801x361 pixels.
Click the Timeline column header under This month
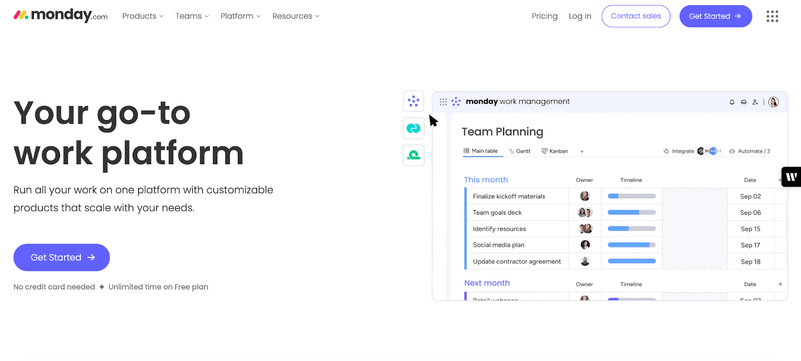[x=631, y=180]
